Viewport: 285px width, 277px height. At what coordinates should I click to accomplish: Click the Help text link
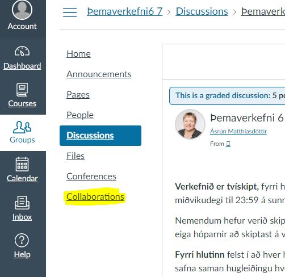tap(22, 254)
